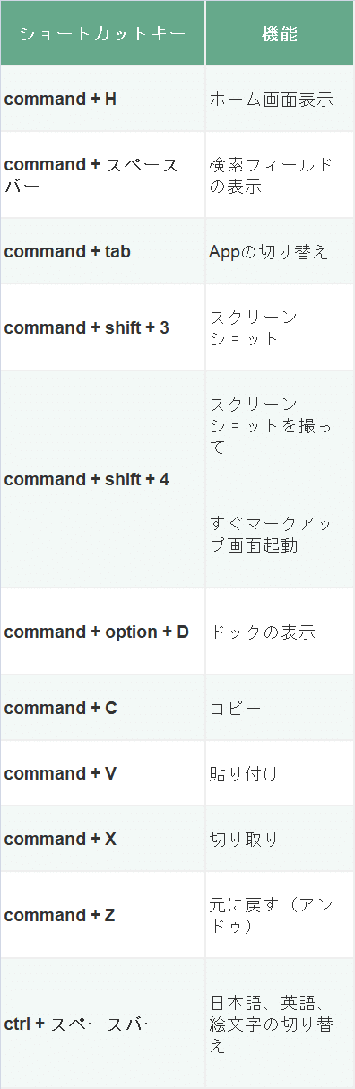Image resolution: width=355 pixels, height=1089 pixels.
Task: Select the command + Z cell
Action: click(x=102, y=915)
